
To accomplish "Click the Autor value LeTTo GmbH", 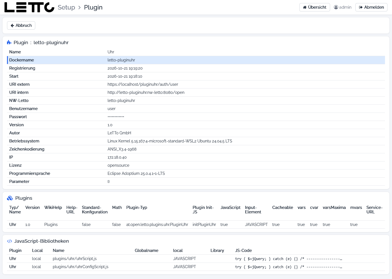I will (119, 133).
